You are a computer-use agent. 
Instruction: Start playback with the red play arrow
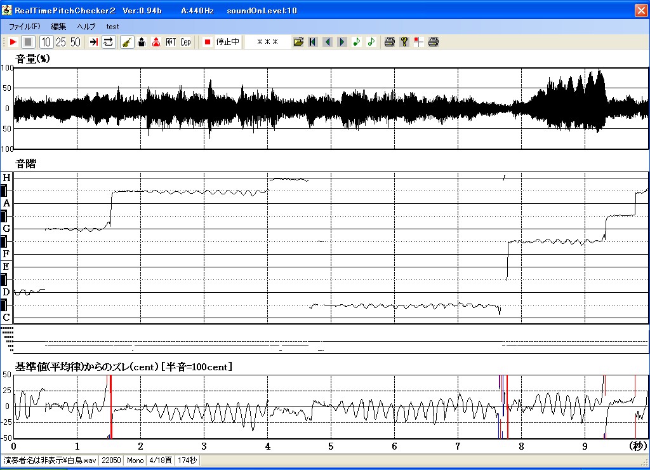13,42
